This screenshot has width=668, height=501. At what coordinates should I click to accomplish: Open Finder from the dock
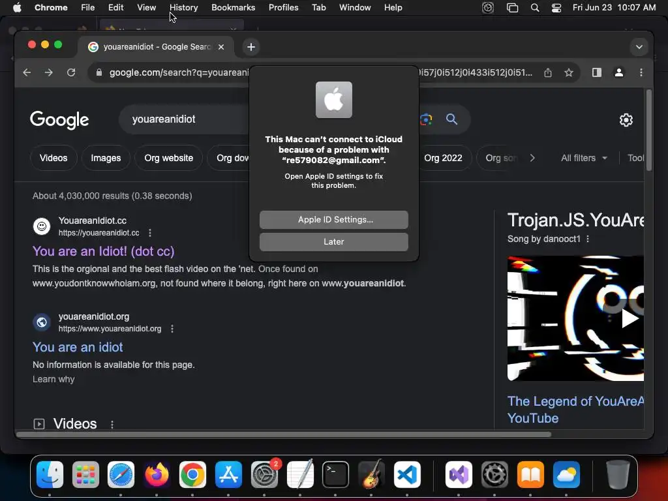50,475
